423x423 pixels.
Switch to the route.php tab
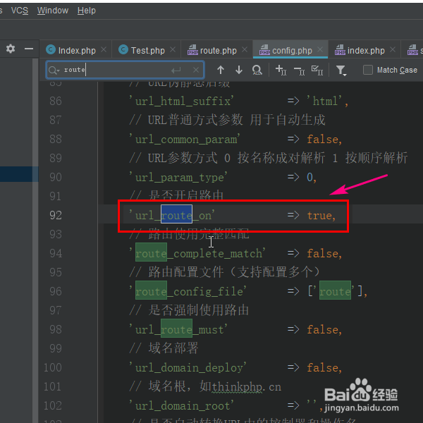coord(219,51)
